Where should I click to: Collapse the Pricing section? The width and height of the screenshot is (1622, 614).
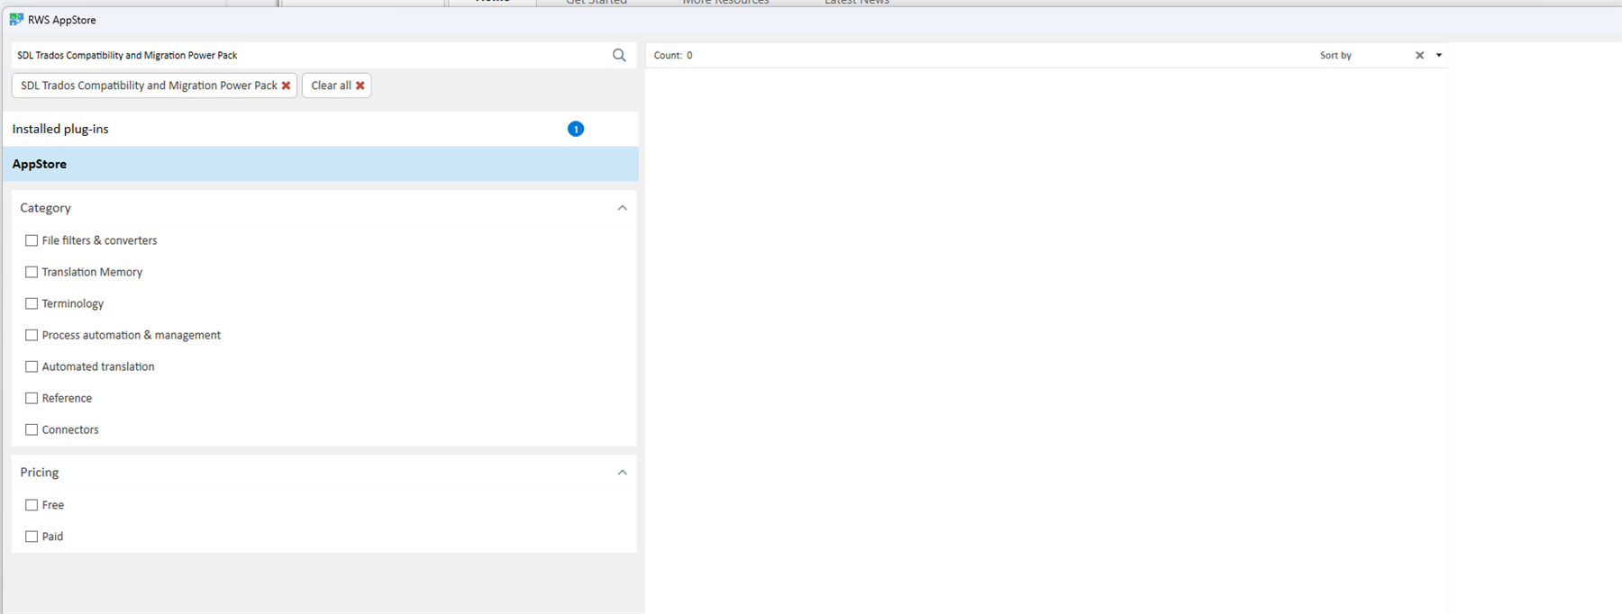[x=622, y=473]
